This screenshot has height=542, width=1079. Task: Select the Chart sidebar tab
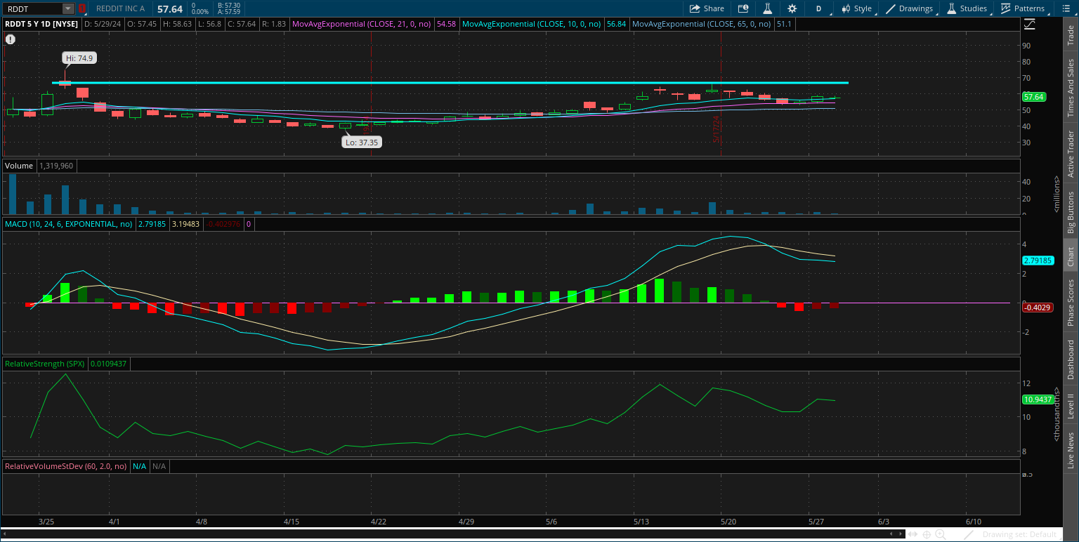[1071, 256]
